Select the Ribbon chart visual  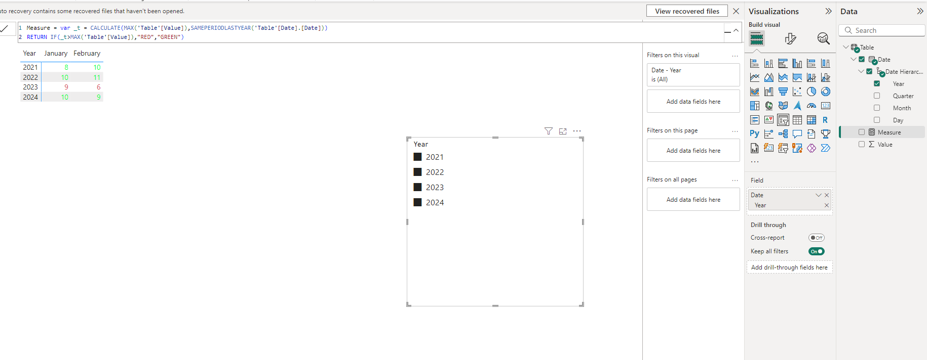coord(754,92)
